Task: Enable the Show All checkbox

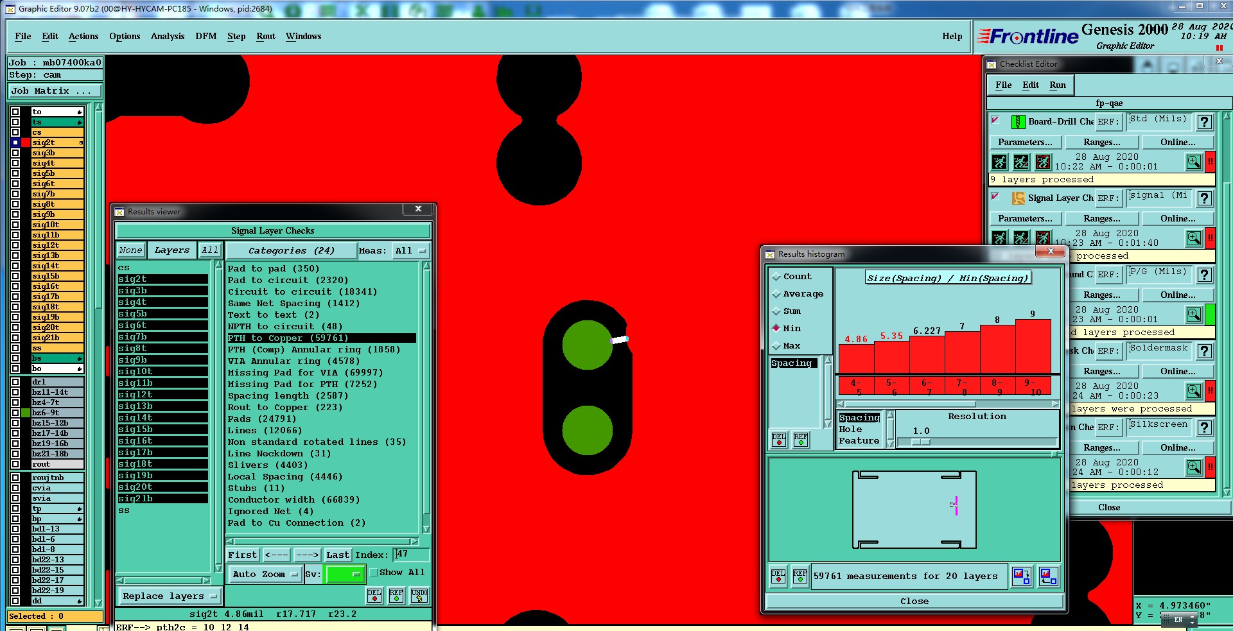Action: pyautogui.click(x=374, y=573)
